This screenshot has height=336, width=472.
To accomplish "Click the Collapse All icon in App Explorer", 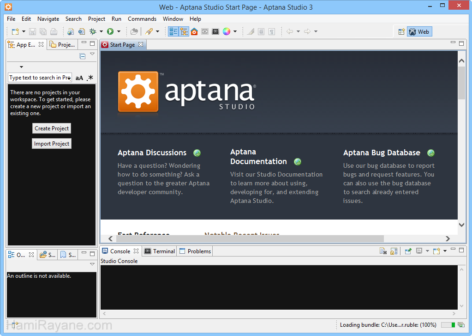I will pyautogui.click(x=83, y=56).
